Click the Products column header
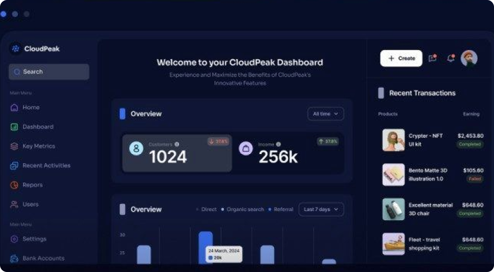Image resolution: width=494 pixels, height=272 pixels. pos(388,114)
